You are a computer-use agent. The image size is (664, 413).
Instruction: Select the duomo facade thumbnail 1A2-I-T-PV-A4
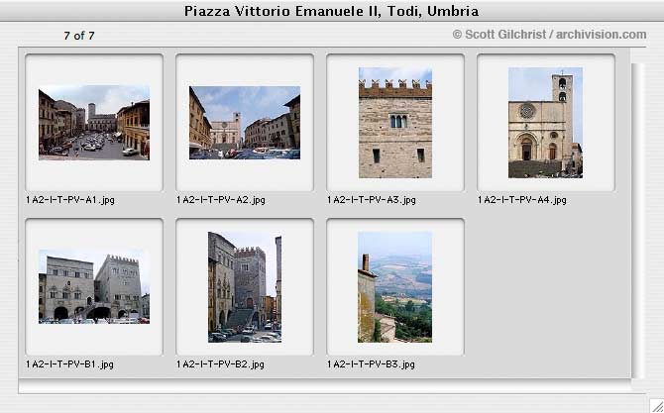point(545,123)
